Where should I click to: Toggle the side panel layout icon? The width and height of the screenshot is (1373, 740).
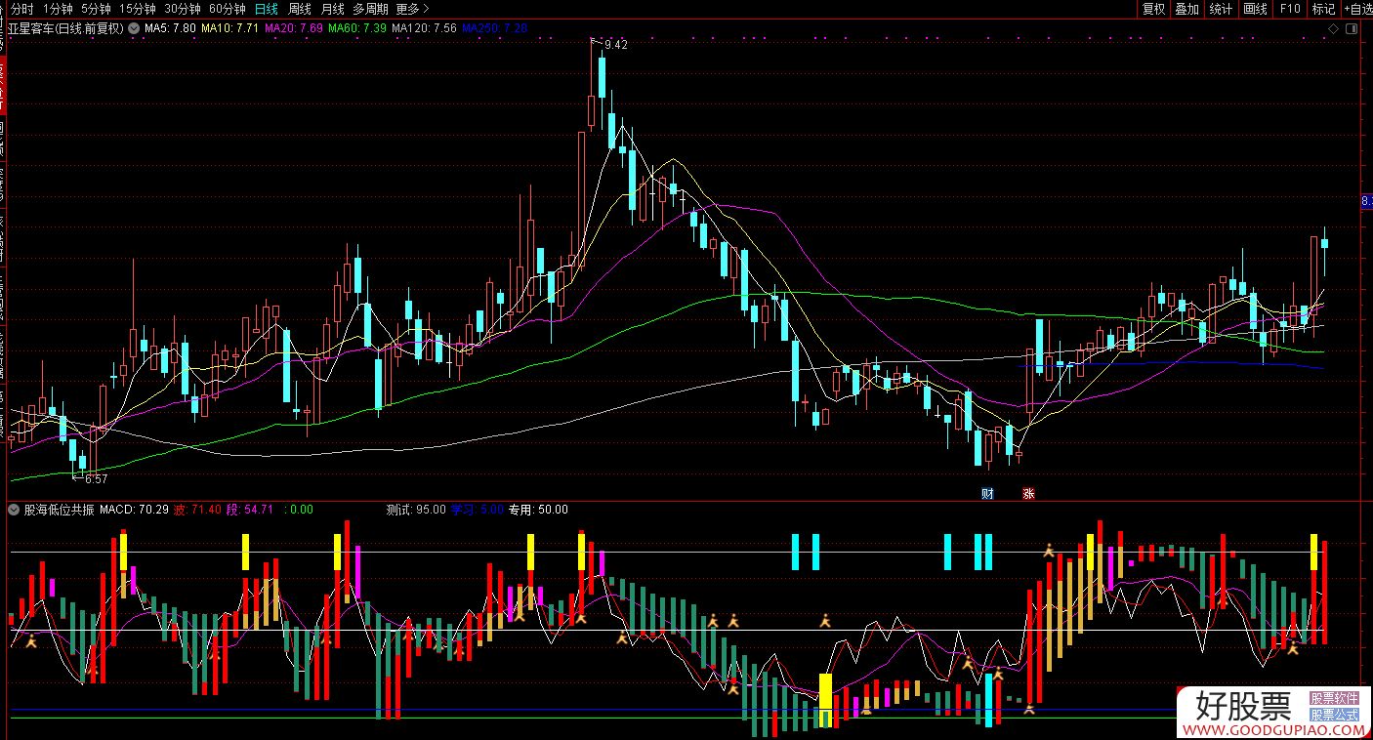click(x=1352, y=29)
